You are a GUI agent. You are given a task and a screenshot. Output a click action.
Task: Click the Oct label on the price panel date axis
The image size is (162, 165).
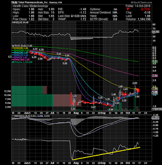tap(128, 113)
